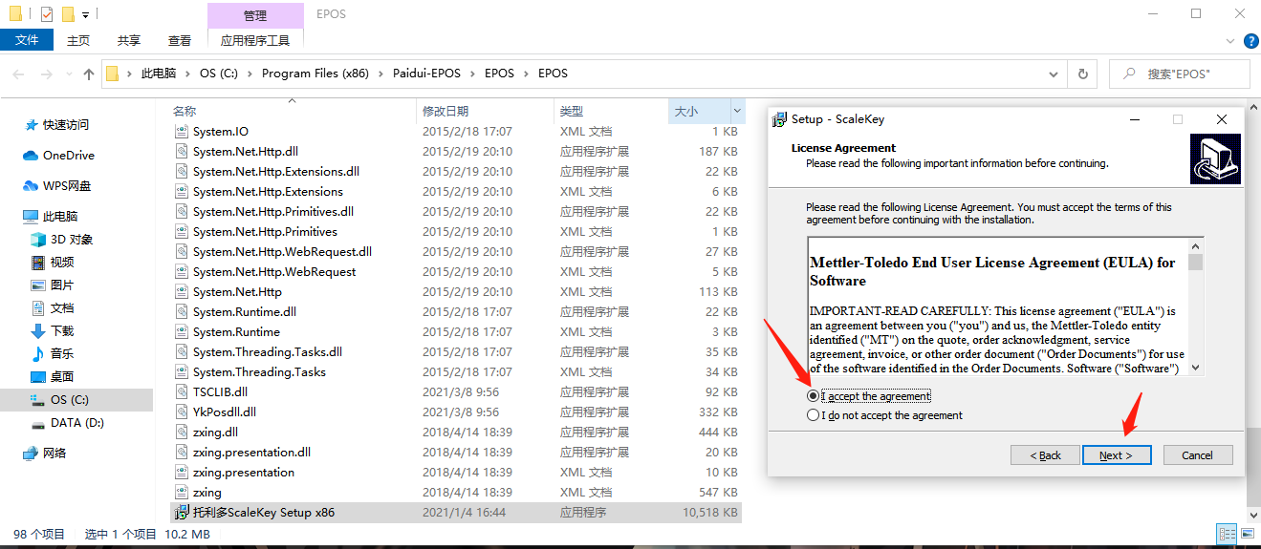Select 此电脑 in the navigation pane

pyautogui.click(x=60, y=217)
